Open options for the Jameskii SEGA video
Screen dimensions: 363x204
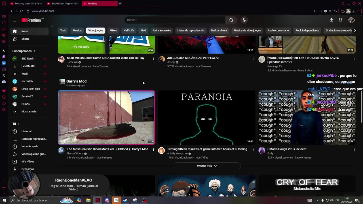pos(153,58)
